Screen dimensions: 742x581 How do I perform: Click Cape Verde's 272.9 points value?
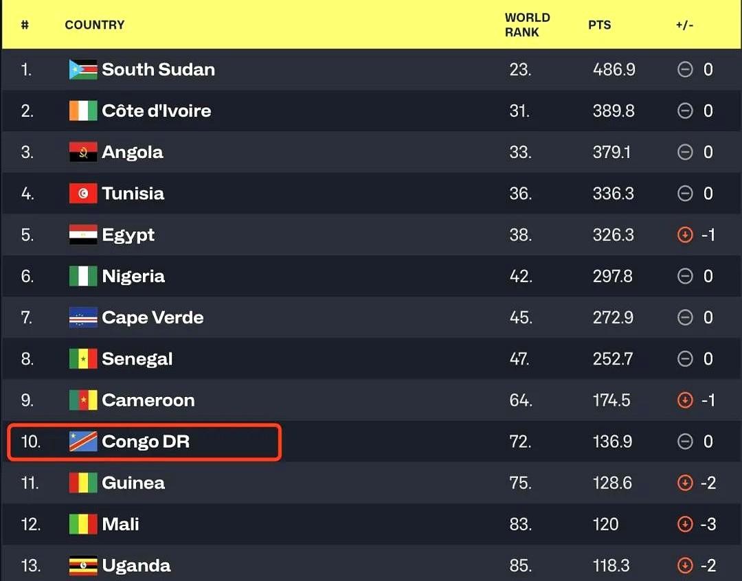pos(614,317)
